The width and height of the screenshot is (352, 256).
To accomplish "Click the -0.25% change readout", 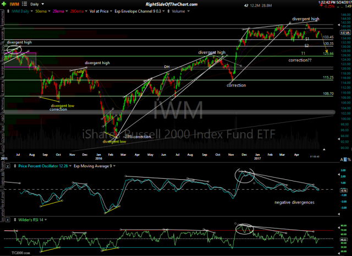I will click(x=329, y=6).
